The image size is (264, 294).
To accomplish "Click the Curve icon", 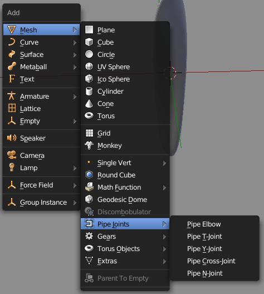I will [12, 42].
